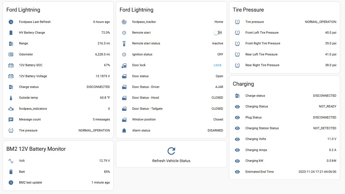Click the "BM2 12V Battery Monitor" card title
The height and width of the screenshot is (194, 345).
[36, 149]
